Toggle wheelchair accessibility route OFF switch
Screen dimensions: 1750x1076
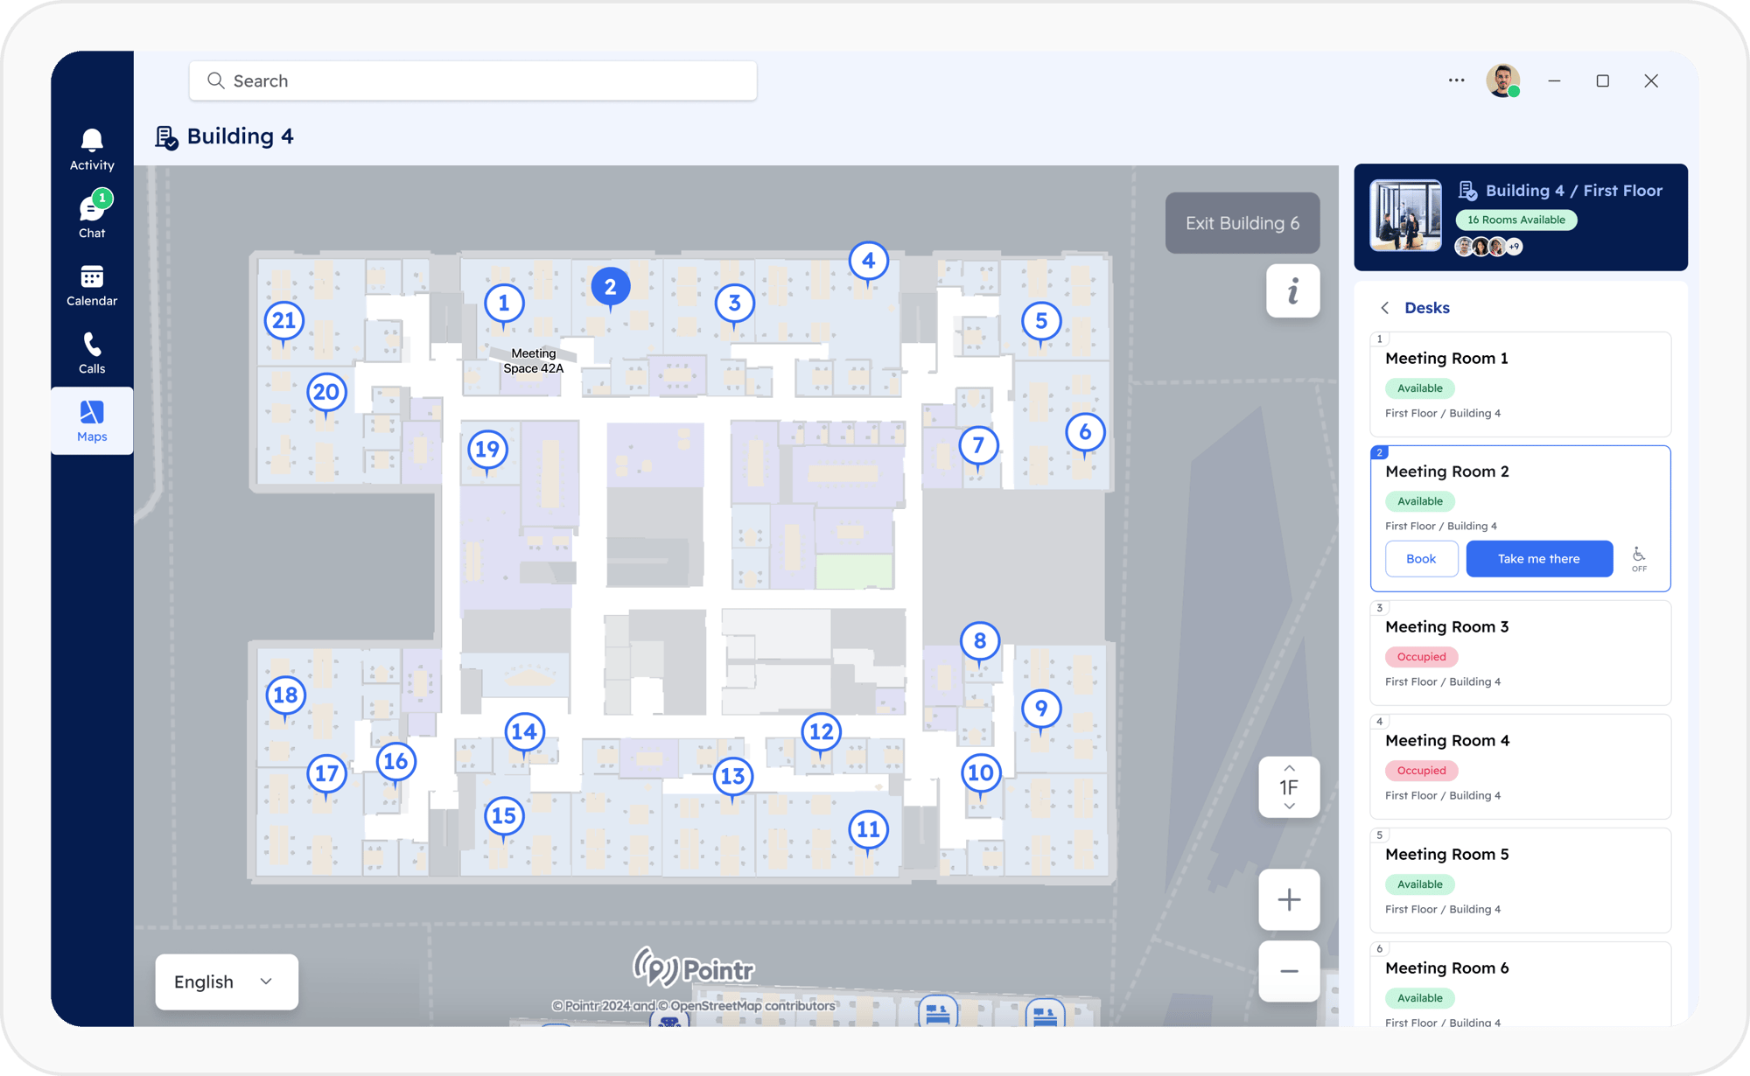1639,558
